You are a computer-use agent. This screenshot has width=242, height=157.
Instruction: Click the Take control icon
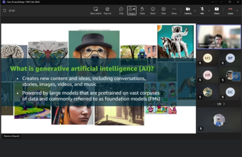point(96,10)
